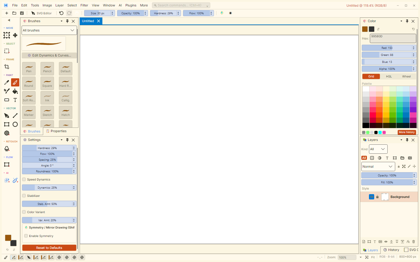Click the Hex color input field

(393, 38)
